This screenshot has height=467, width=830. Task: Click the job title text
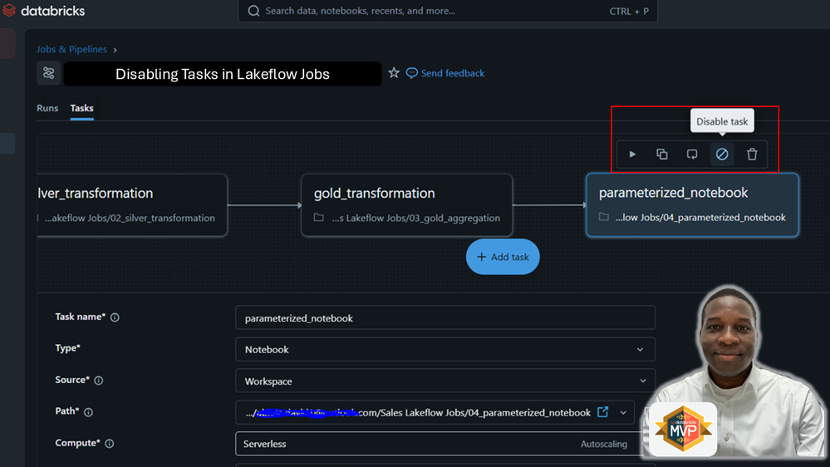click(x=223, y=74)
